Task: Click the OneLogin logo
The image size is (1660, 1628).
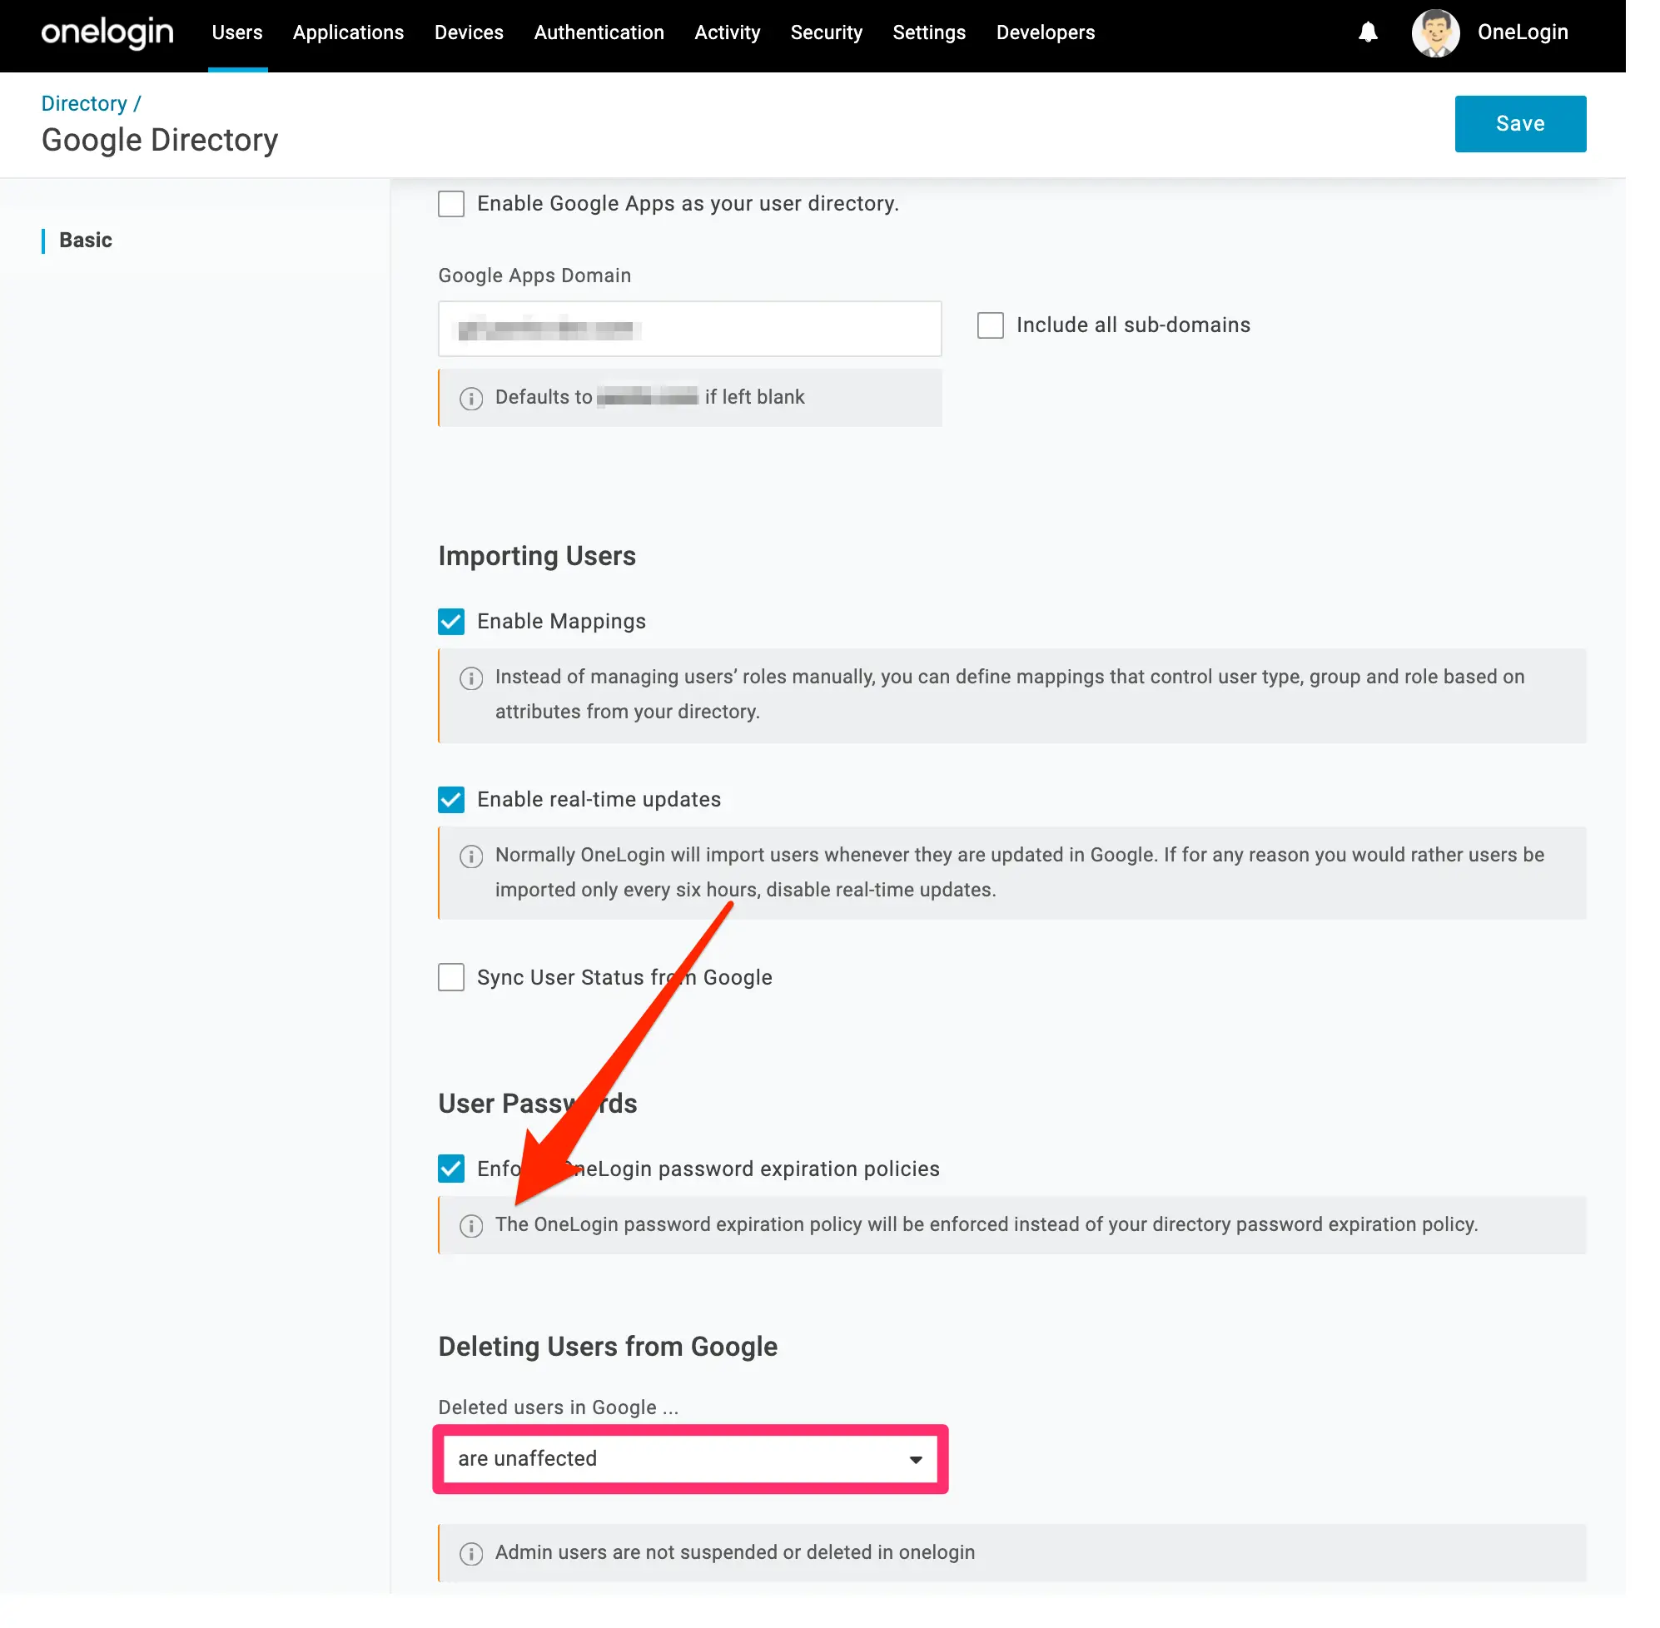Action: point(107,32)
